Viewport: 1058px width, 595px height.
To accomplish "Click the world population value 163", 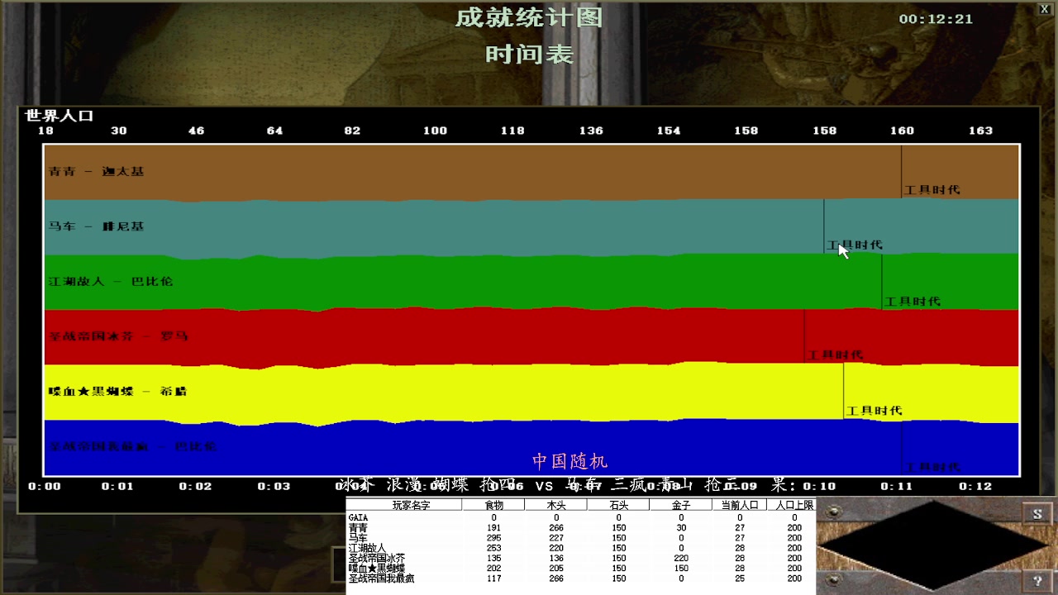I will 980,131.
